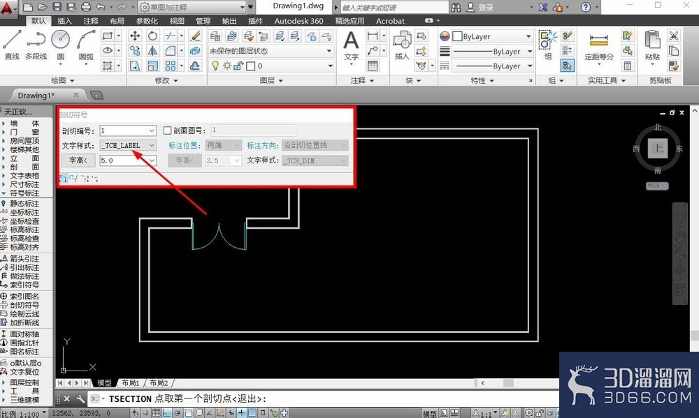This screenshot has height=418, width=699.
Task: Toggle the layer lock icon
Action: (x=238, y=66)
